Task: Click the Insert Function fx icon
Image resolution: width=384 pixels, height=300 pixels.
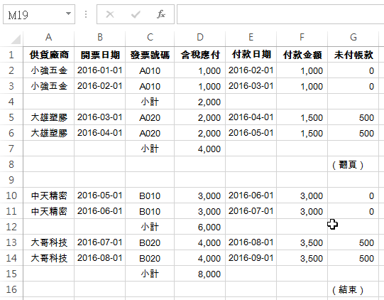Action: 161,14
